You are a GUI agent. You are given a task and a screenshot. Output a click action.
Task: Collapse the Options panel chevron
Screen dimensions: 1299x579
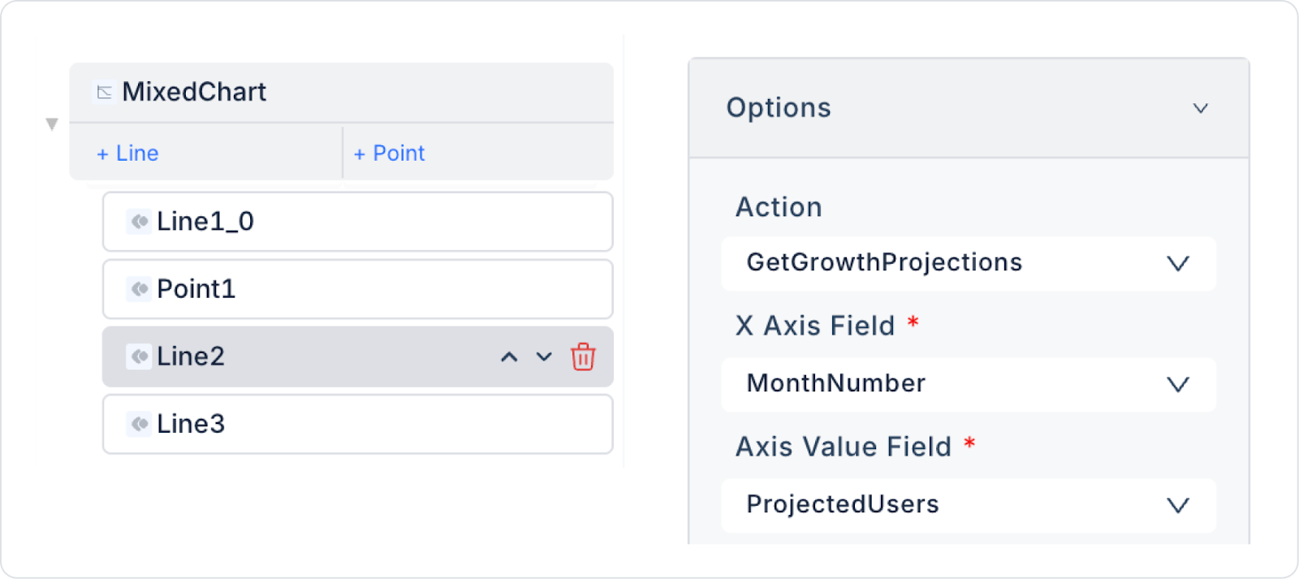pyautogui.click(x=1200, y=108)
